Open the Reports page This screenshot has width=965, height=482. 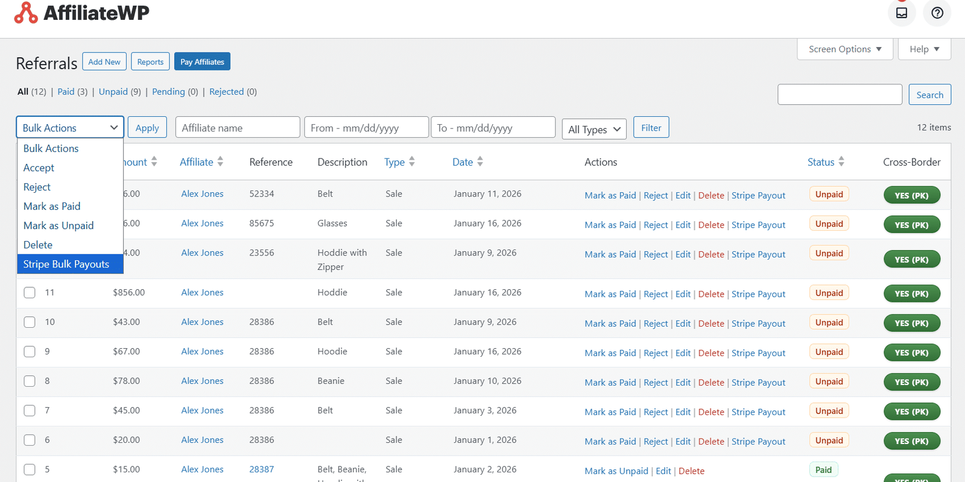click(x=150, y=61)
